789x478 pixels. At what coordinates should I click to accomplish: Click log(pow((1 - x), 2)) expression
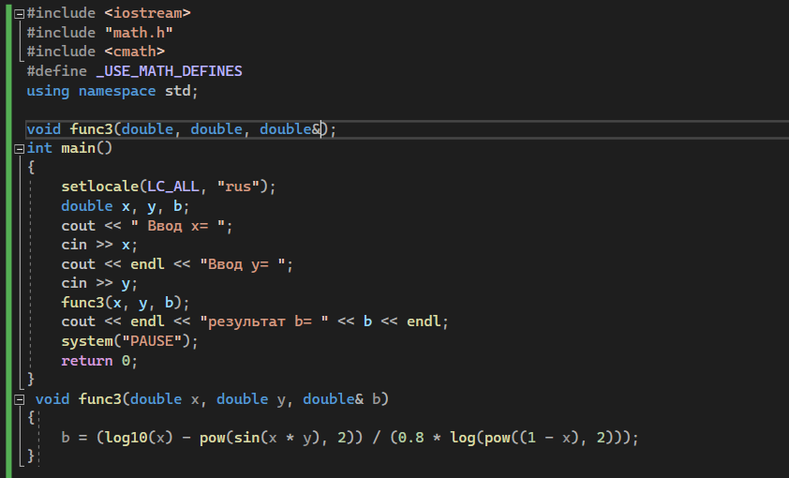pos(536,438)
